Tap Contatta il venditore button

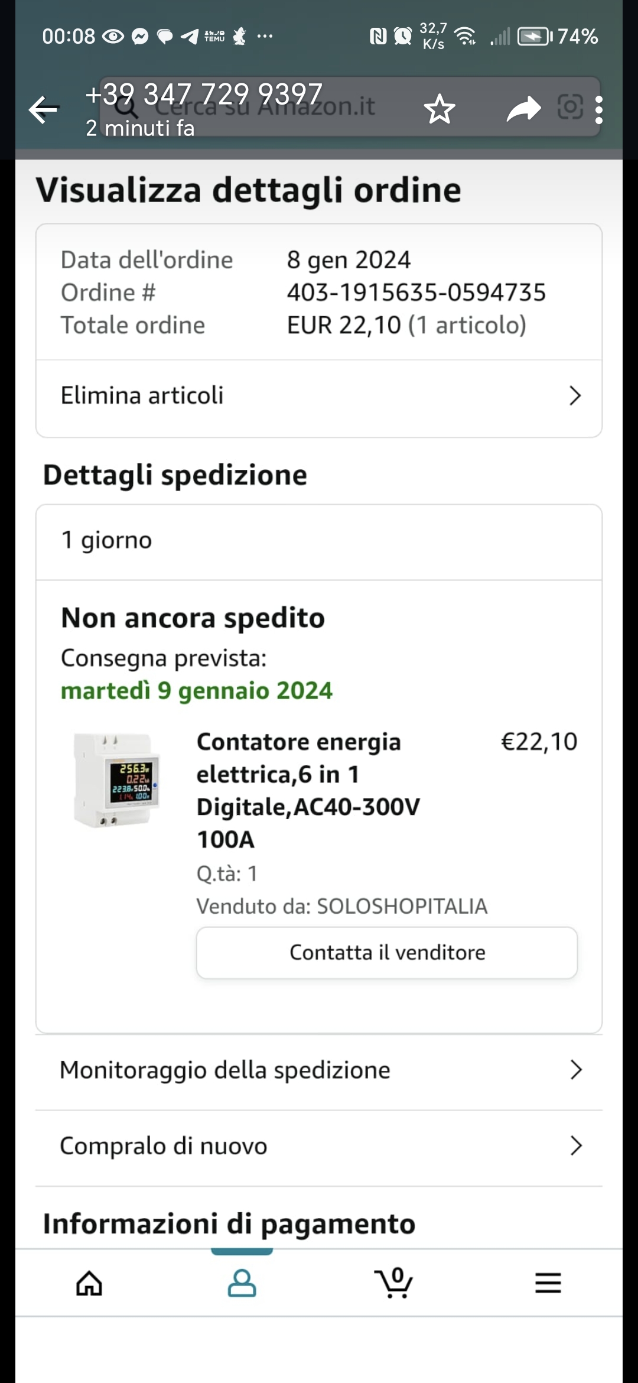387,953
